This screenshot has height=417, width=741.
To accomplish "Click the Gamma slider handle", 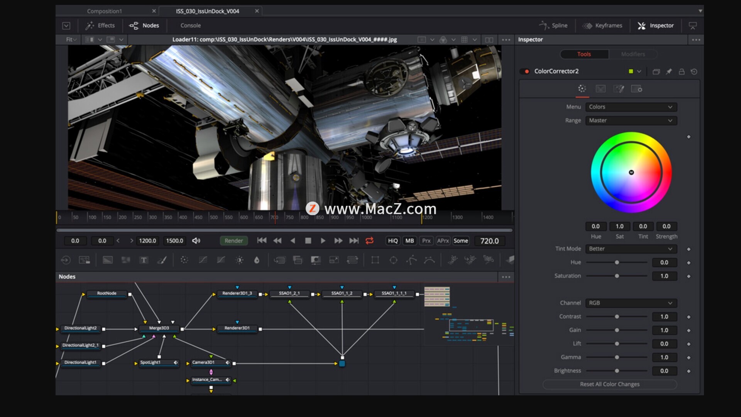I will click(617, 358).
